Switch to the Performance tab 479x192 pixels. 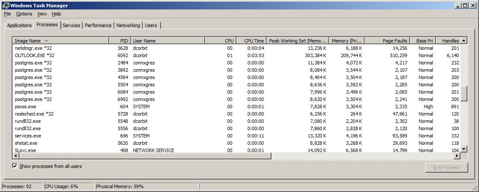coord(98,25)
